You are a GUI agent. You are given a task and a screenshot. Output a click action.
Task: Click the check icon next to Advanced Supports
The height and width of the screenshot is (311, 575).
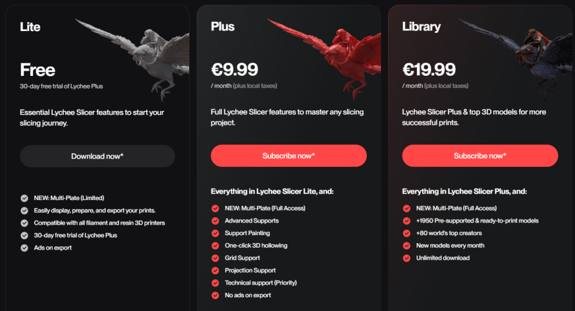point(215,221)
